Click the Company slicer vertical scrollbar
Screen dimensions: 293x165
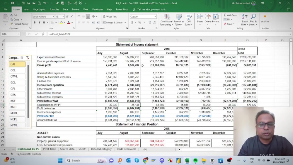(x=28, y=91)
